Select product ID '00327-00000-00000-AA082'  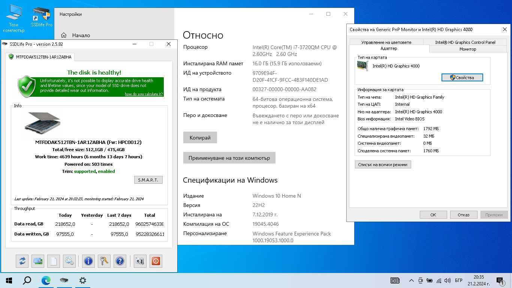284,89
